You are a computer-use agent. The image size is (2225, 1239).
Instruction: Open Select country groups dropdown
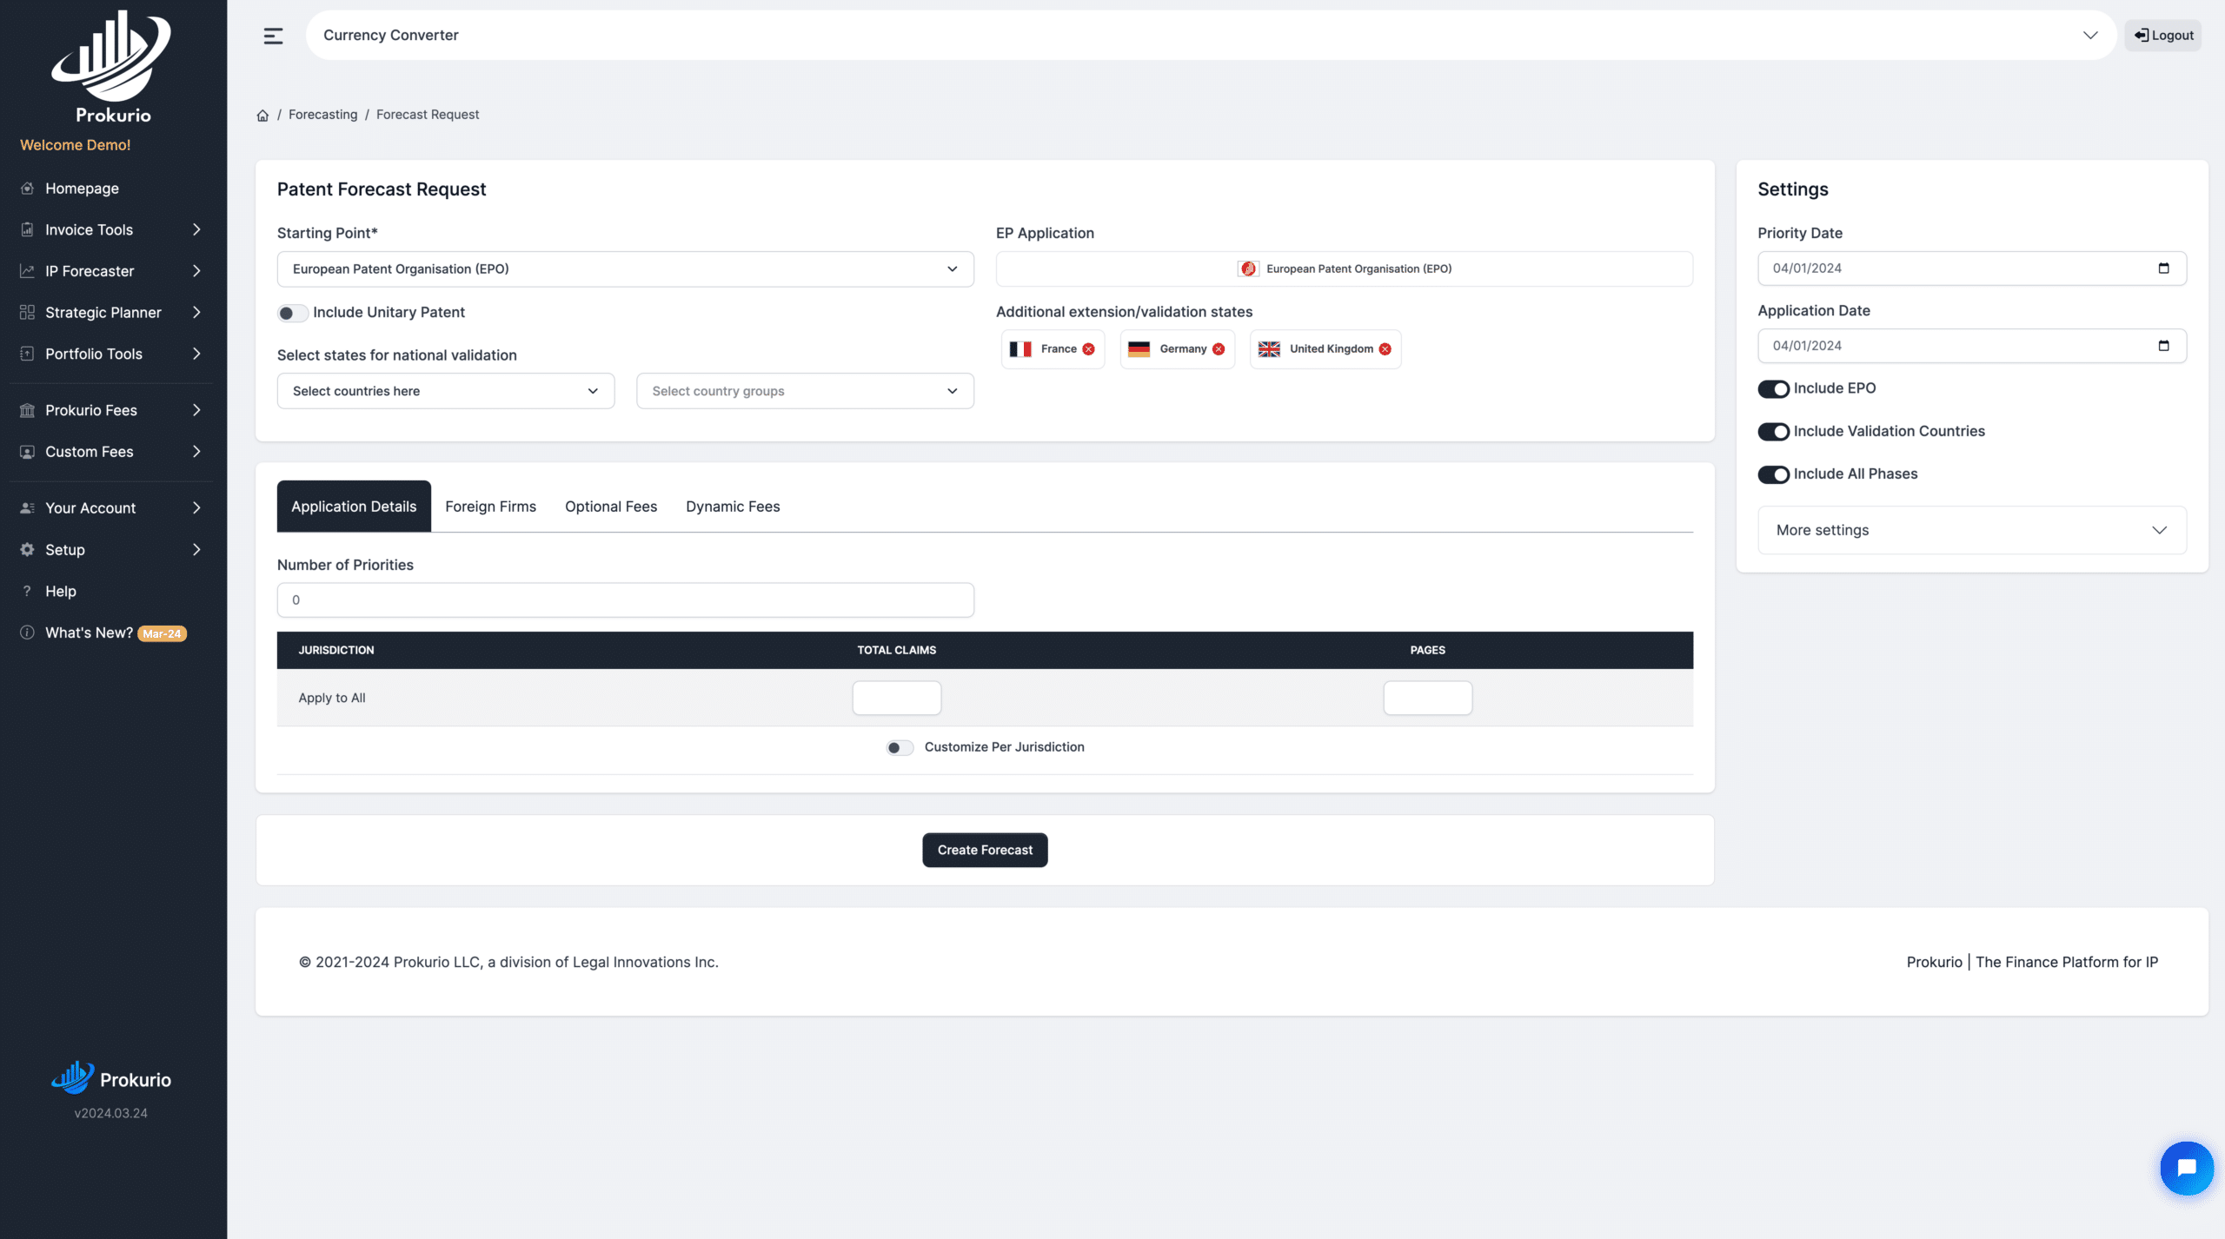tap(805, 391)
